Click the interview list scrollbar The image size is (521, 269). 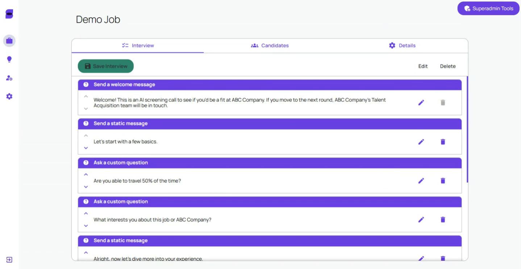(x=467, y=129)
